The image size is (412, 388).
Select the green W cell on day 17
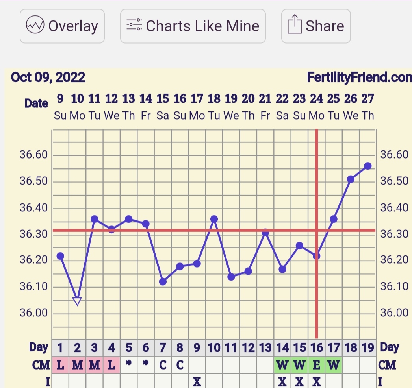[x=334, y=365]
